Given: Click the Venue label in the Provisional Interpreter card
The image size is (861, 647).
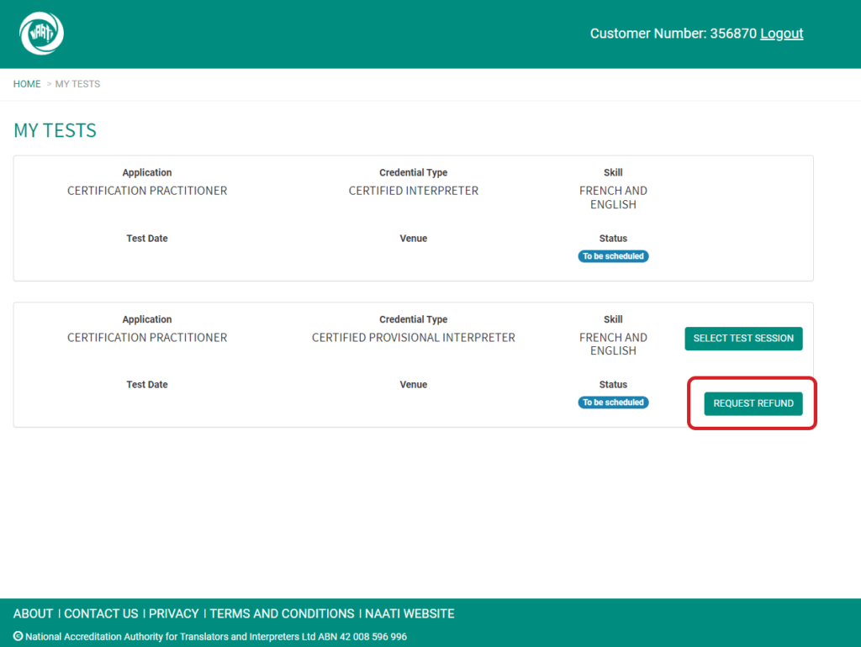Looking at the screenshot, I should (413, 385).
